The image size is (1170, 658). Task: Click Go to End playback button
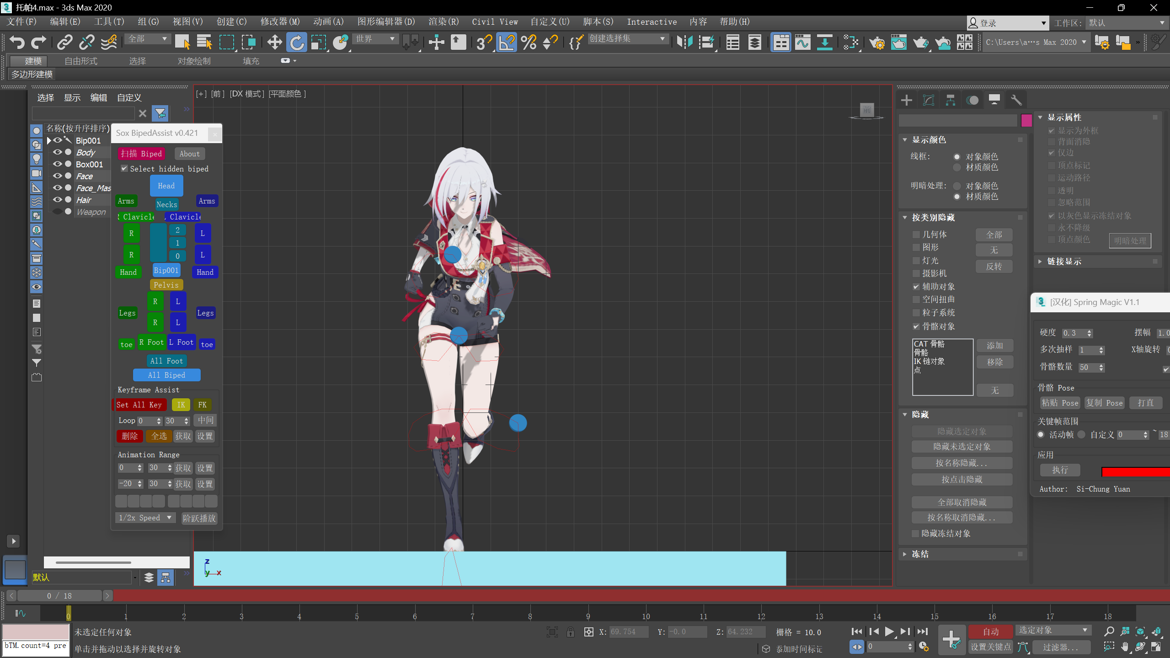923,631
